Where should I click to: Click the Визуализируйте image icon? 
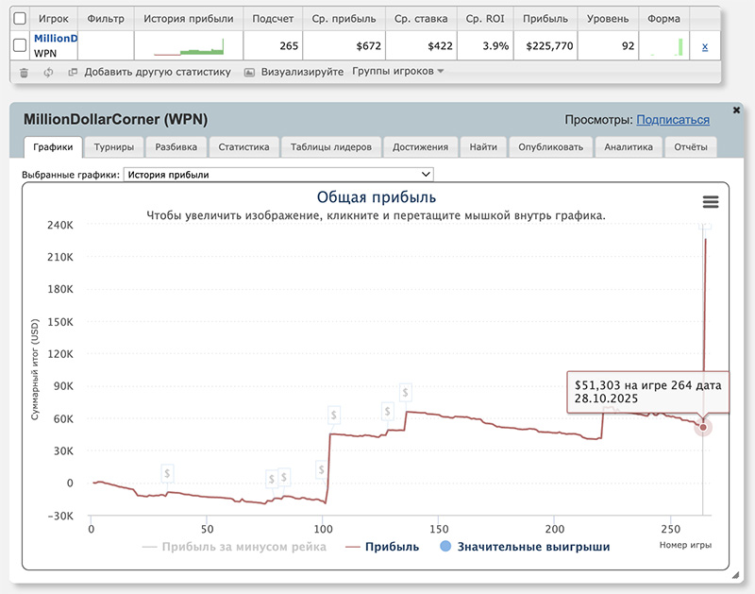pyautogui.click(x=249, y=72)
